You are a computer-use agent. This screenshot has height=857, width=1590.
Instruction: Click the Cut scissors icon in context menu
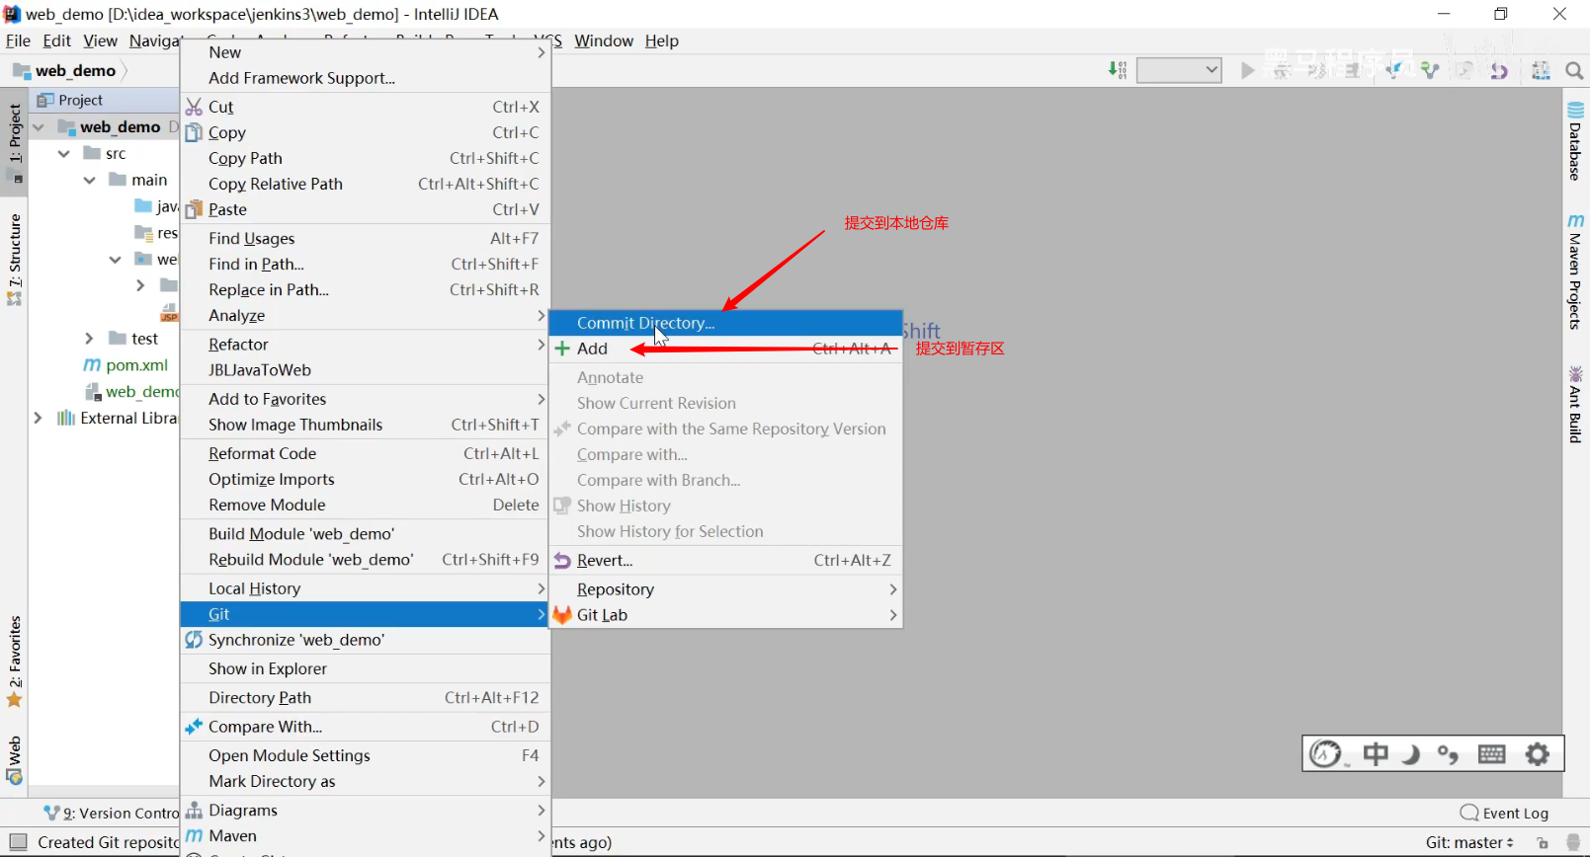tap(194, 107)
